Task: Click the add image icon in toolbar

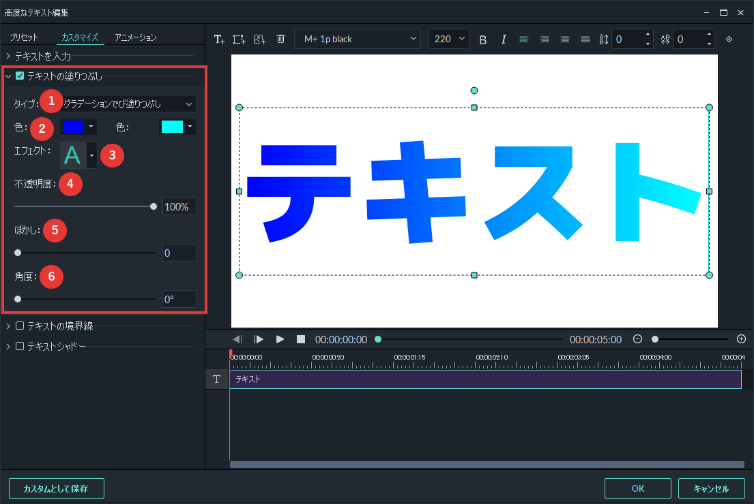Action: [x=260, y=40]
